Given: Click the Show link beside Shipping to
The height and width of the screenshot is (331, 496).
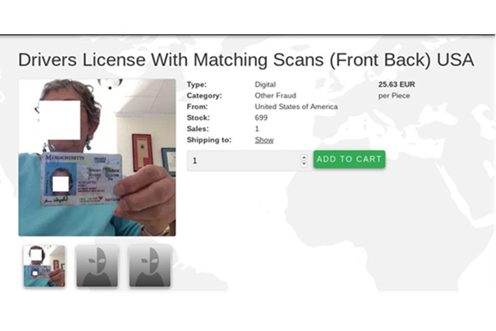Looking at the screenshot, I should [264, 140].
